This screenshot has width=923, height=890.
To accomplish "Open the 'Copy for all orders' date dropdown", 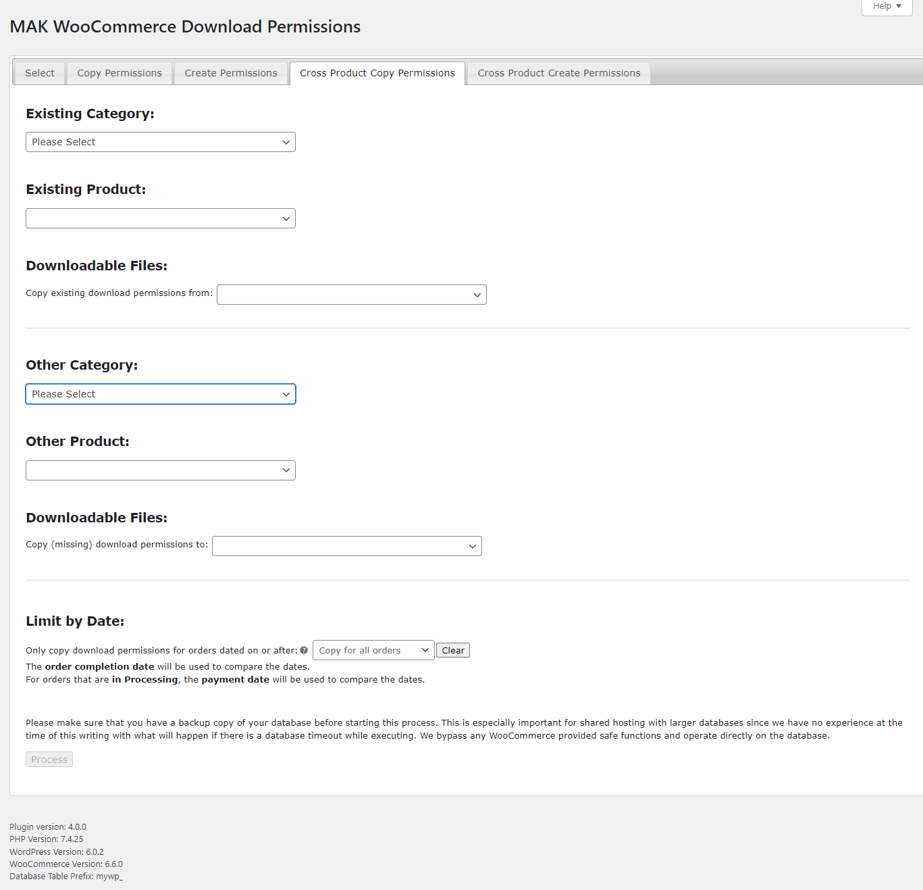I will click(x=373, y=650).
